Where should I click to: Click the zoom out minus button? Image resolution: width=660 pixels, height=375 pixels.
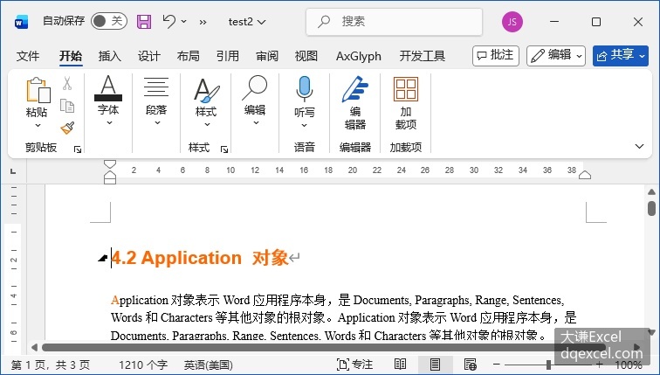(x=497, y=365)
